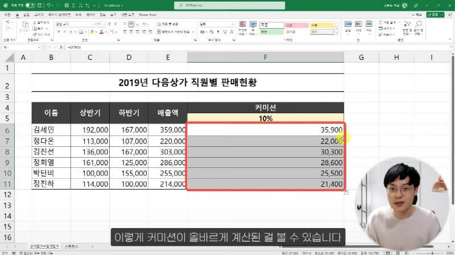The width and height of the screenshot is (455, 255).
Task: Toggle Italic formatting
Action: tap(65, 32)
